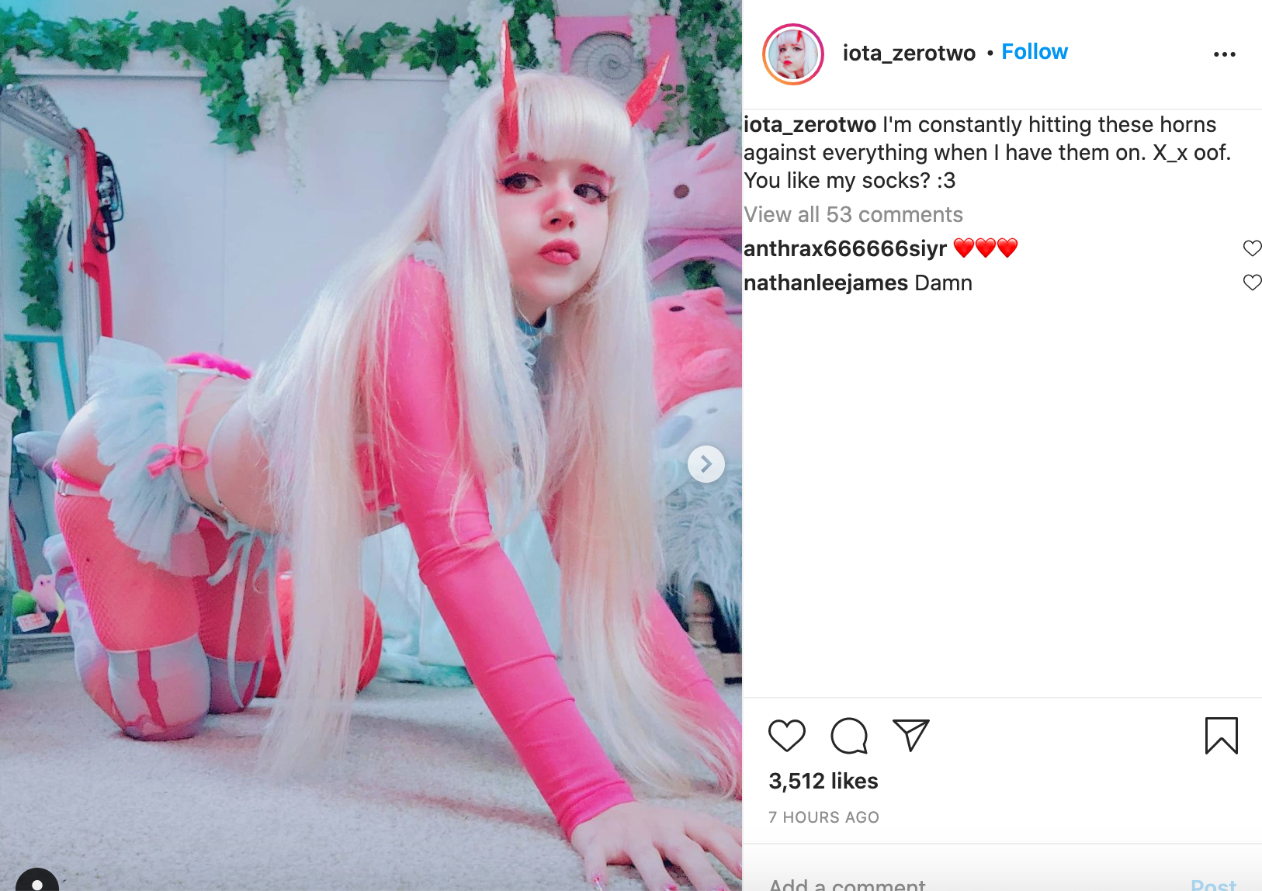1262x891 pixels.
Task: Save the post with the bookmark icon
Action: [x=1222, y=735]
